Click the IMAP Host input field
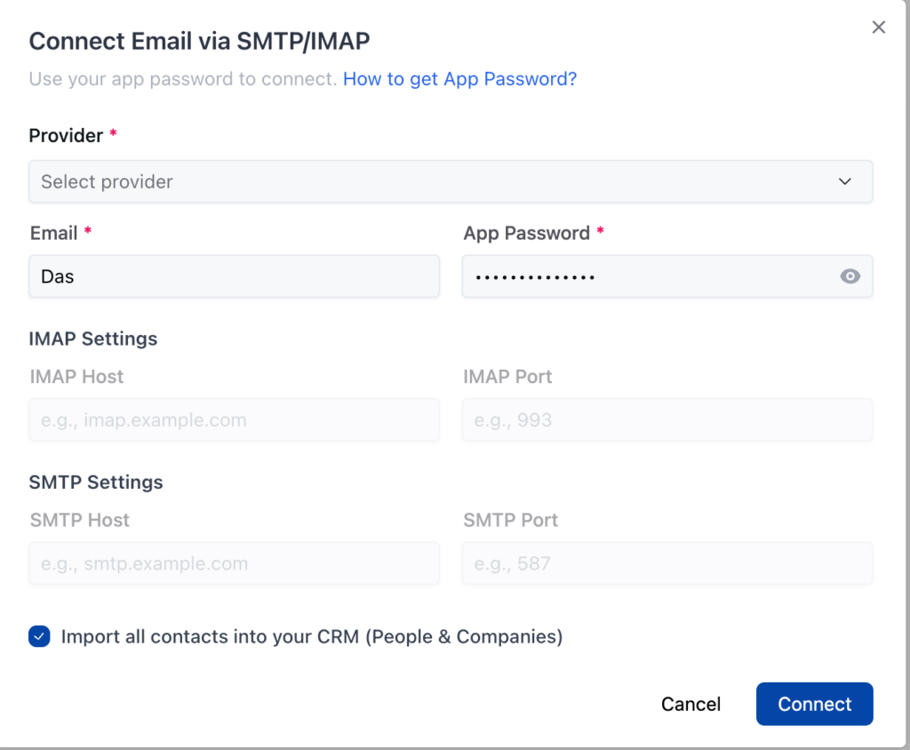The height and width of the screenshot is (750, 910). (x=234, y=419)
